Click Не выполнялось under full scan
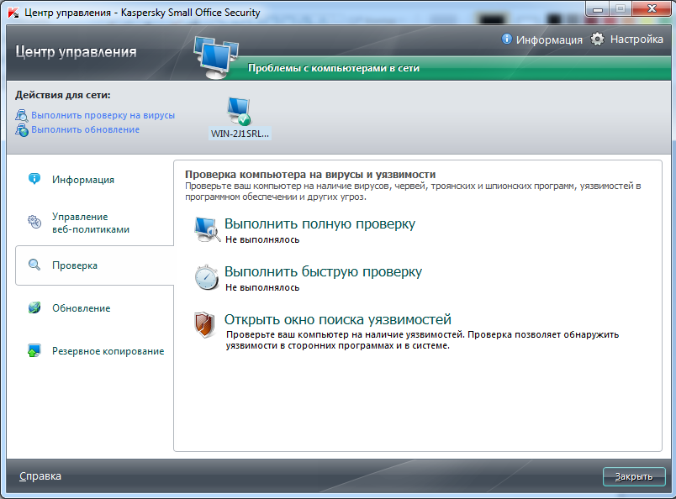This screenshot has width=676, height=499. [x=262, y=239]
